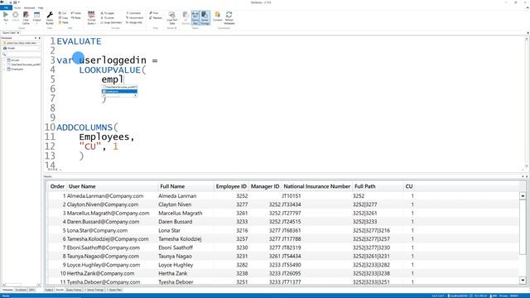Expand the DateTableTemplate table node
Screen dimensions: 530x298
point(4,65)
